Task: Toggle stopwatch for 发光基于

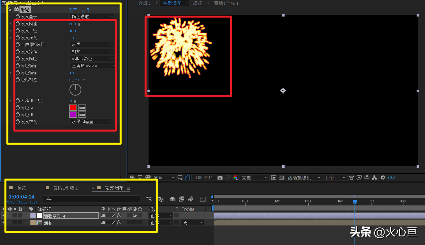Action: pos(18,17)
